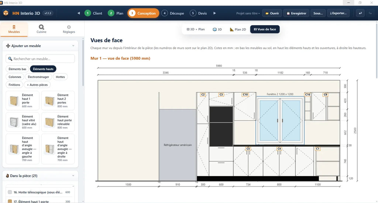Click the Enregistrer button
The image size is (378, 203).
(296, 13)
